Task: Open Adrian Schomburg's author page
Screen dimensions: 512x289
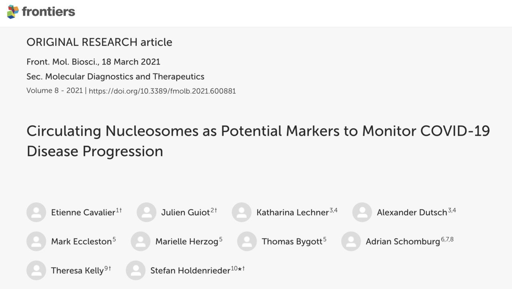Action: 403,242
